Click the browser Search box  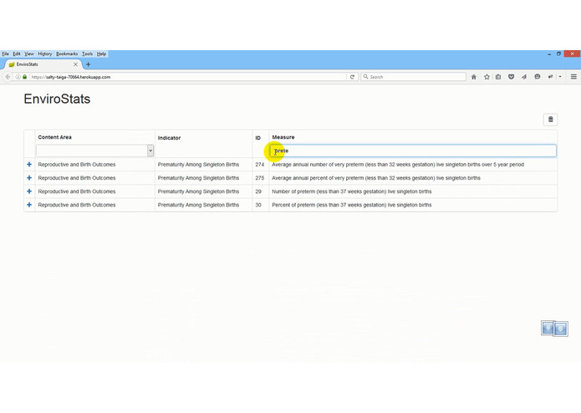pyautogui.click(x=414, y=77)
